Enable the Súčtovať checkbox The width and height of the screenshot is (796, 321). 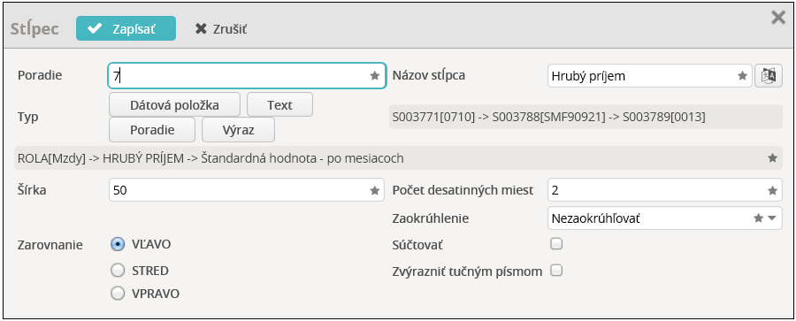point(557,244)
